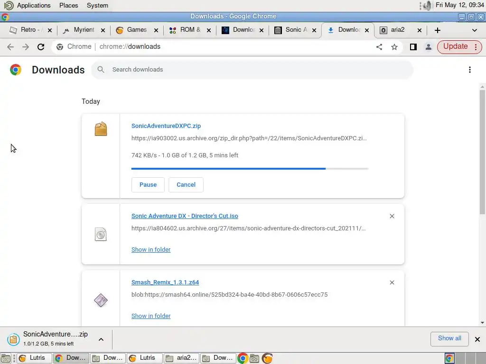The image size is (486, 364).
Task: Open Sonic Adventure DX - Director's Cut.iso link
Action: point(185,216)
